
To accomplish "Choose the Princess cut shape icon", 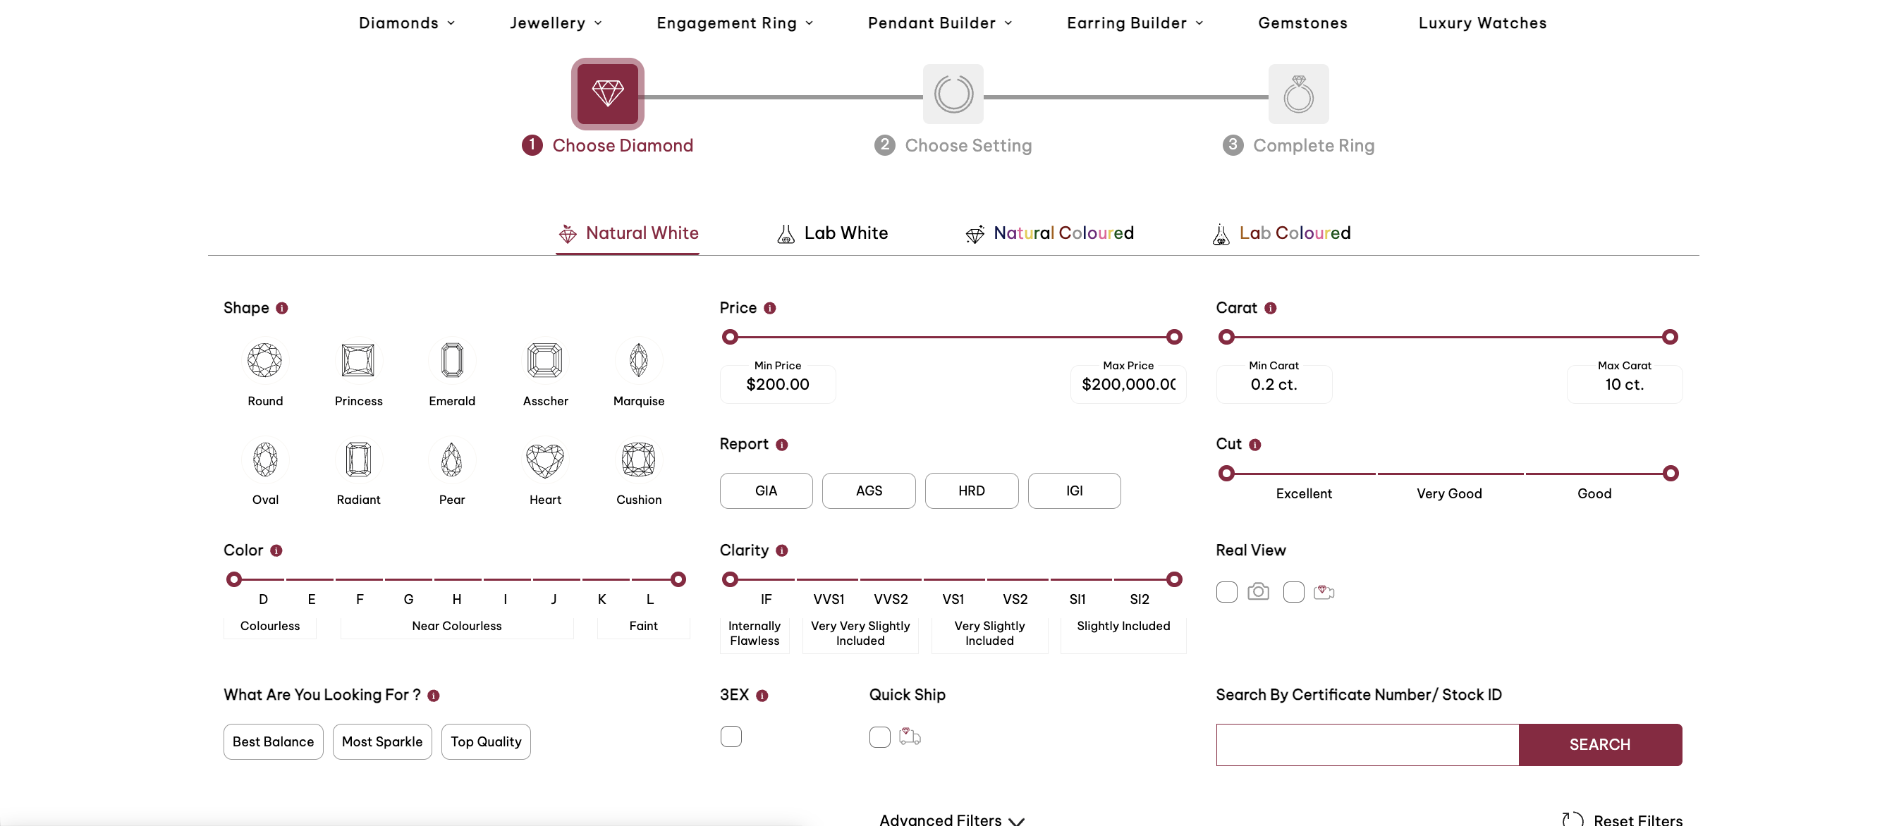I will pos(358,360).
